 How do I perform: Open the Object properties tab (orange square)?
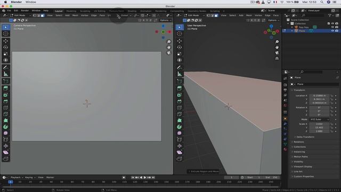click(285, 118)
